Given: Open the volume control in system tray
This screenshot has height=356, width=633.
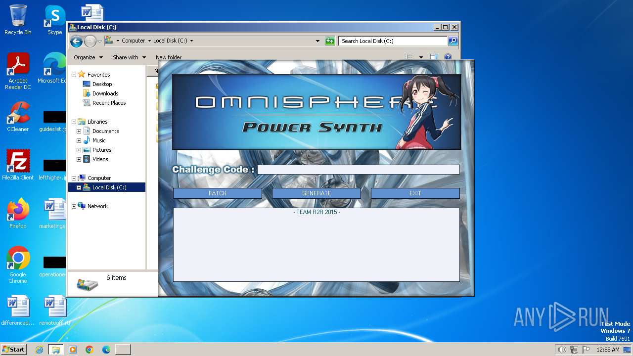Looking at the screenshot, I should [x=562, y=350].
